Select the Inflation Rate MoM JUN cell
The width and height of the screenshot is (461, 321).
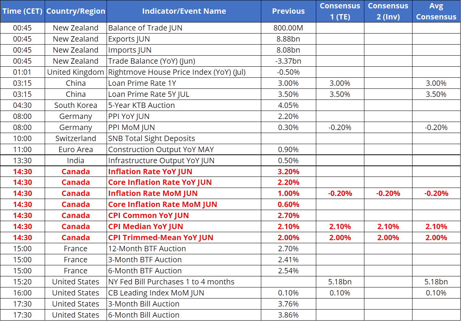click(x=184, y=193)
